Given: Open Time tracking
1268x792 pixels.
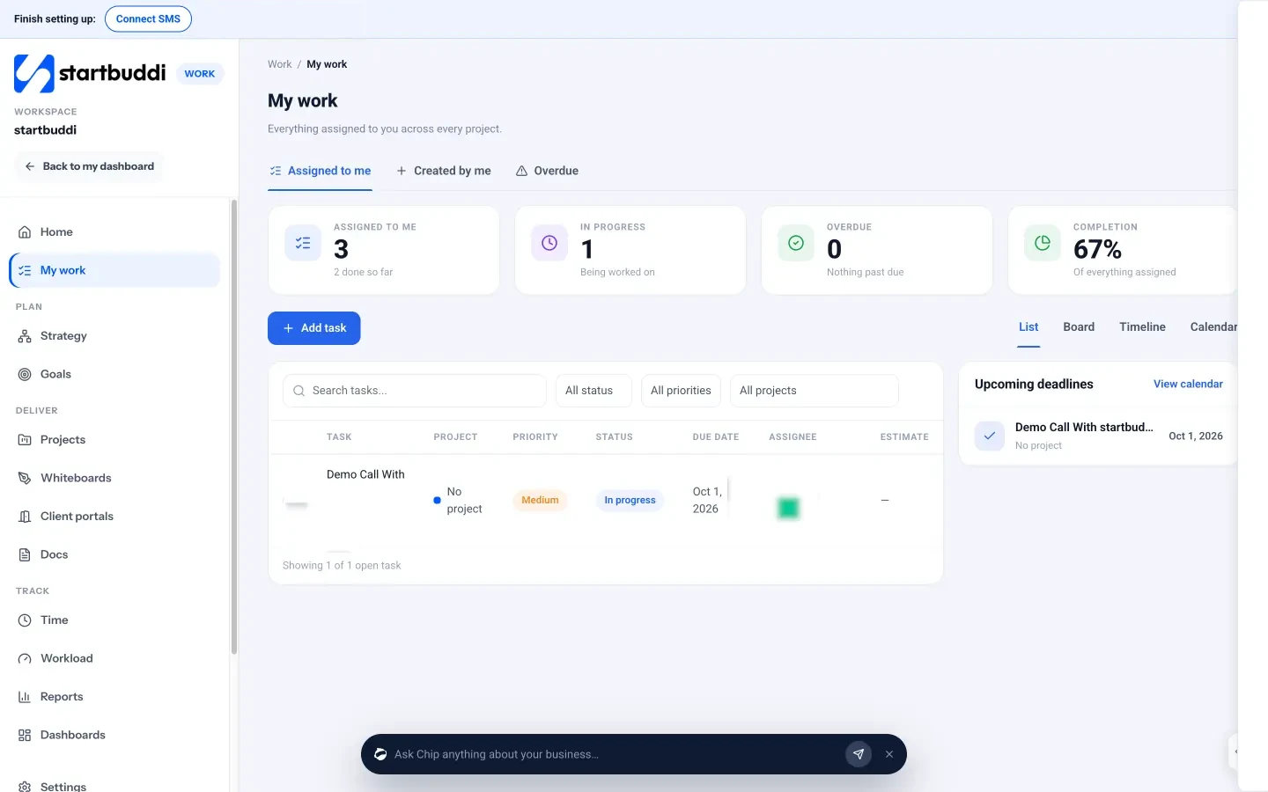Looking at the screenshot, I should pos(114,620).
